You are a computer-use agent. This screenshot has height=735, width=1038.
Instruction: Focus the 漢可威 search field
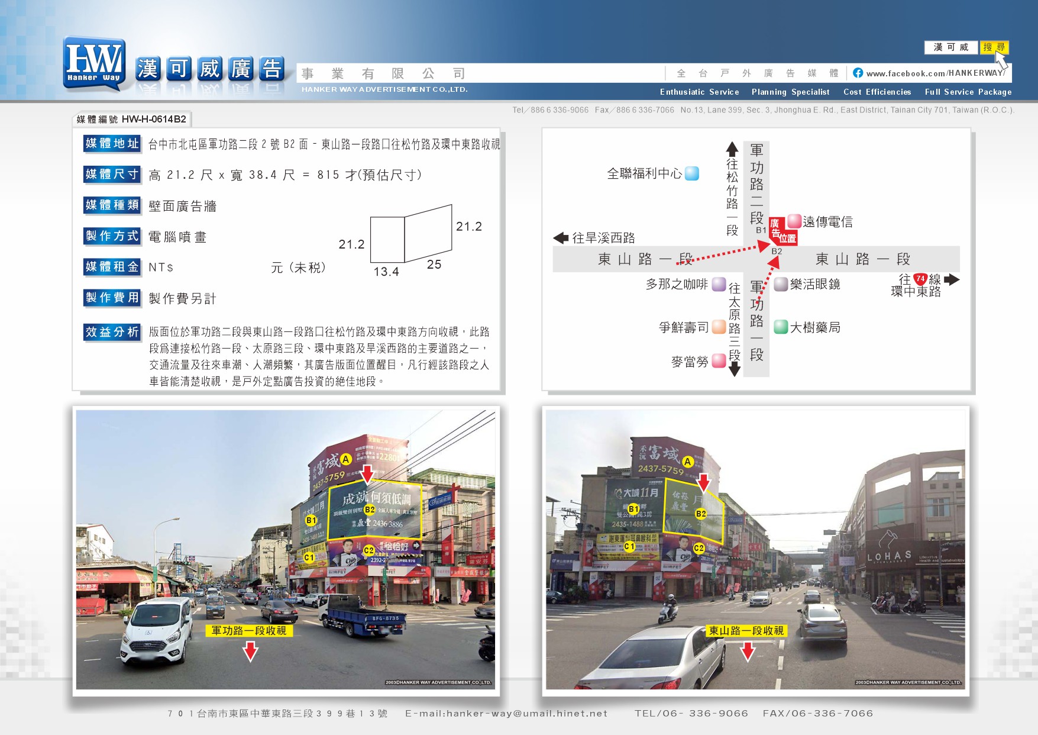(951, 47)
